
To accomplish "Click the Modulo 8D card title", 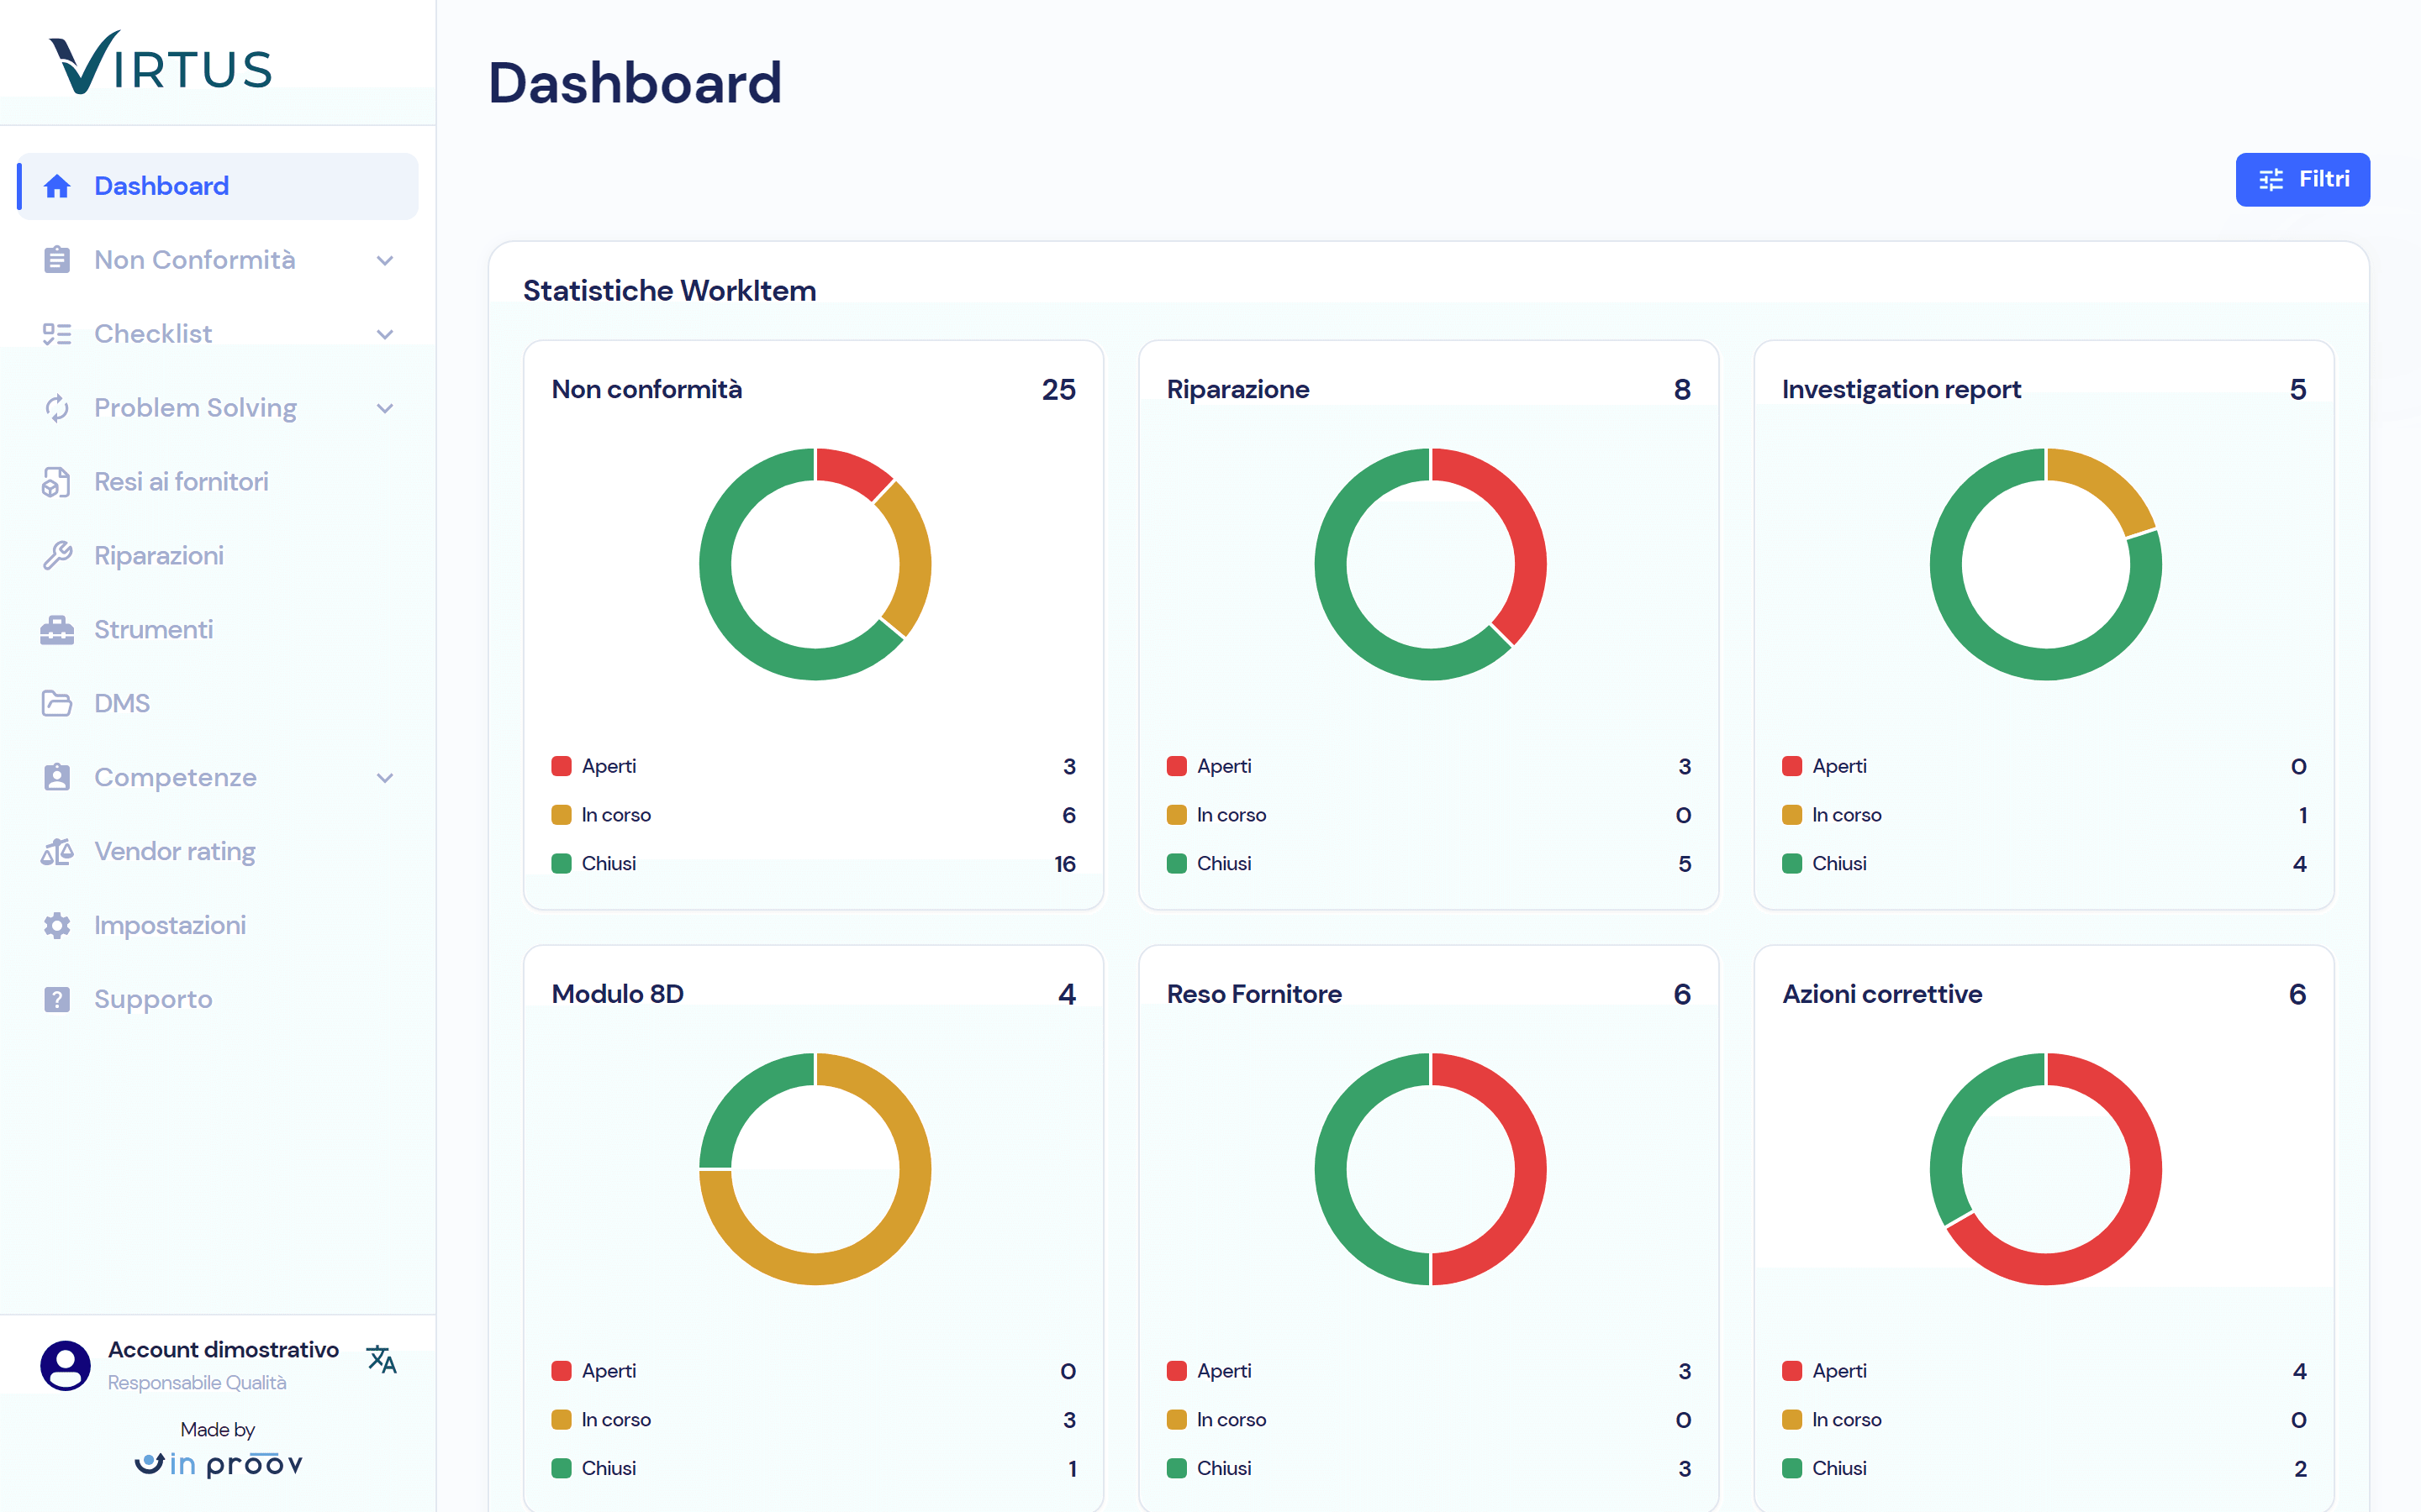I will (x=617, y=995).
